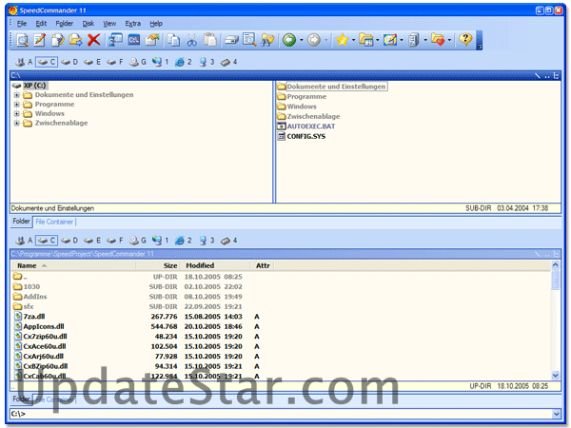Image resolution: width=571 pixels, height=428 pixels.
Task: Select drive A above the C:\ tree panel
Action: [x=24, y=62]
